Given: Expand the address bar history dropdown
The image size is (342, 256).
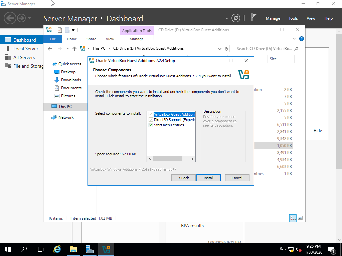Looking at the screenshot, I should pyautogui.click(x=219, y=49).
